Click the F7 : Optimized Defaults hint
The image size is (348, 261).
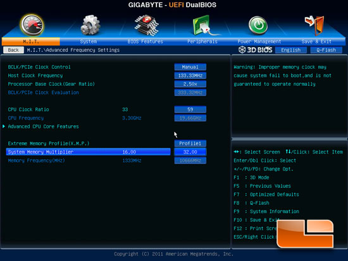[266, 195]
